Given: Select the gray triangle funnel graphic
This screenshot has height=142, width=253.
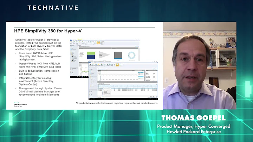Looking at the screenshot, I should pyautogui.click(x=104, y=55).
